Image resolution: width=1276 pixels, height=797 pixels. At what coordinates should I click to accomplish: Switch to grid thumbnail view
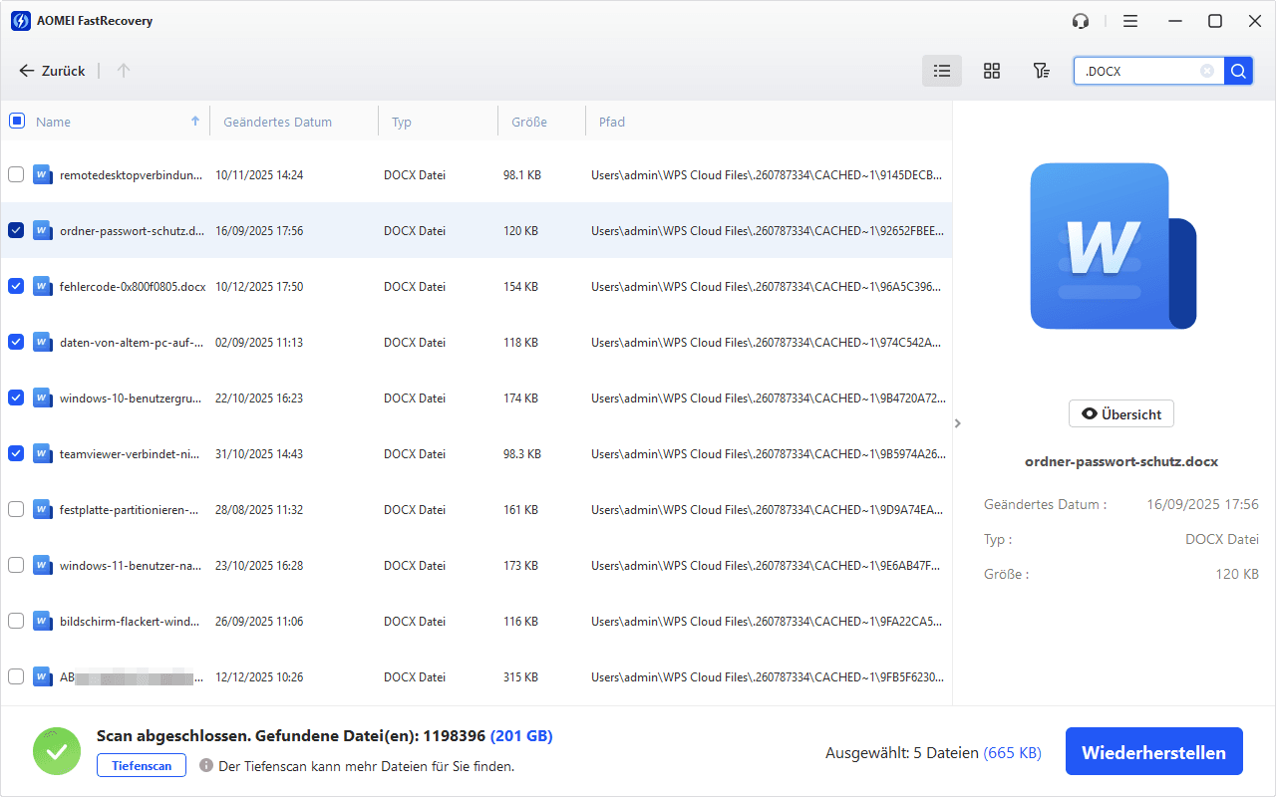click(991, 71)
